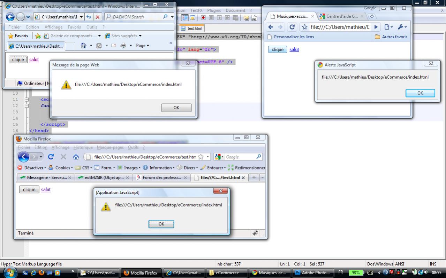Follow the salut link in Internet Explorer
Viewport: 446px width, 278px height.
34,59
